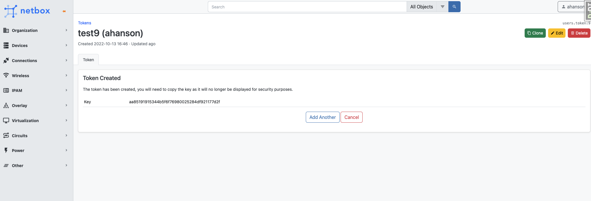
Task: Click the Power lightning bolt icon
Action: 6,150
